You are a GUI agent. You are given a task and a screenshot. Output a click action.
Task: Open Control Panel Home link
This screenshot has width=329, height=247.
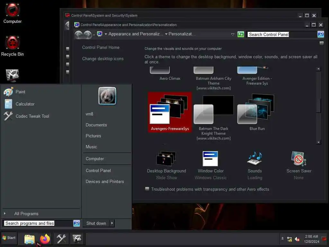(101, 48)
